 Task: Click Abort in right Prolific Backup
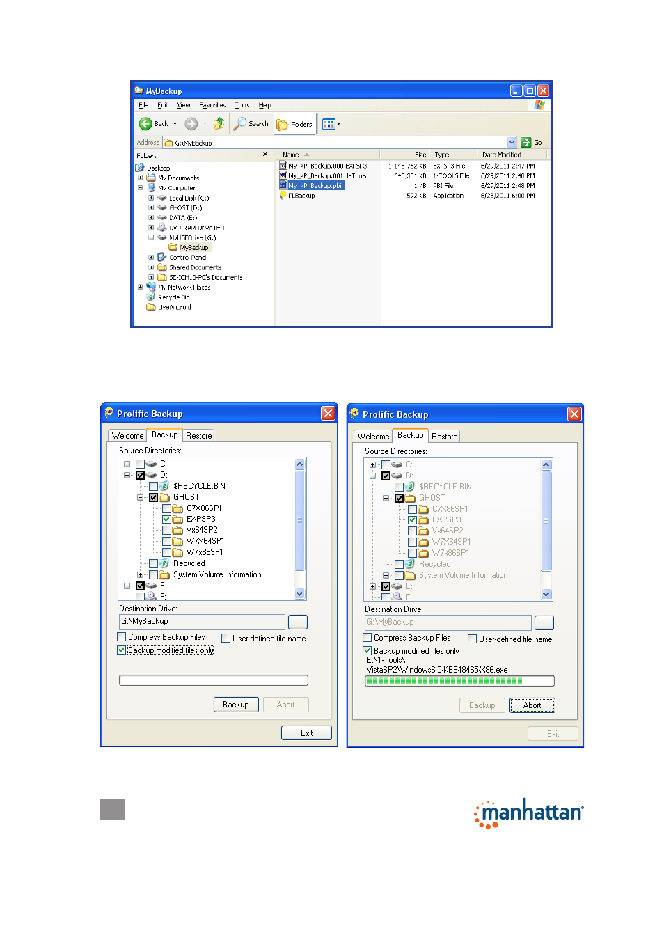pos(532,705)
